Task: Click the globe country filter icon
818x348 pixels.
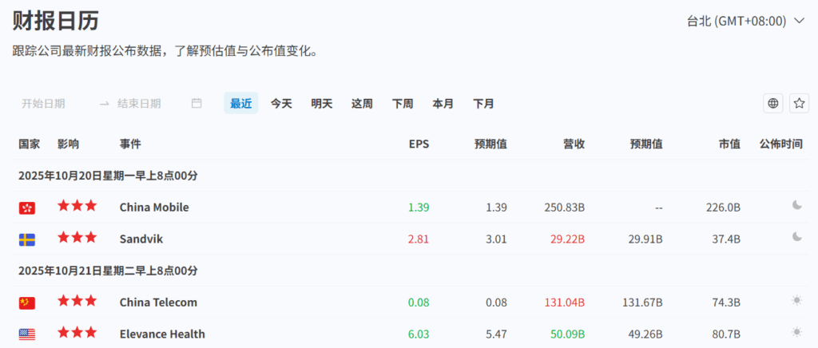Action: 772,103
